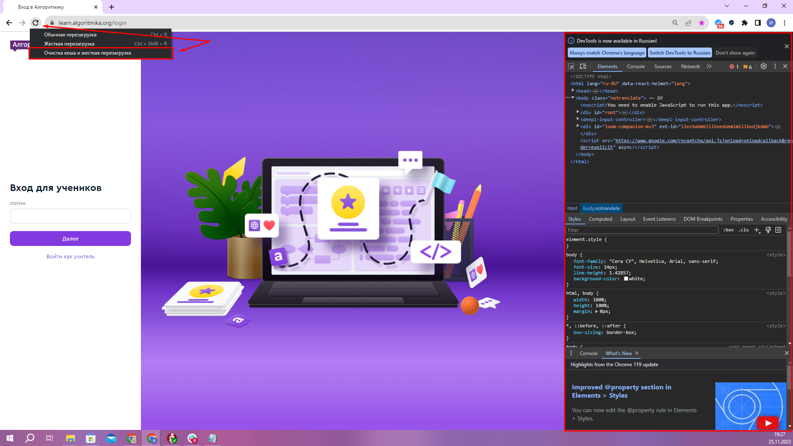The width and height of the screenshot is (793, 446).
Task: Go back to the previous page
Action: click(9, 23)
